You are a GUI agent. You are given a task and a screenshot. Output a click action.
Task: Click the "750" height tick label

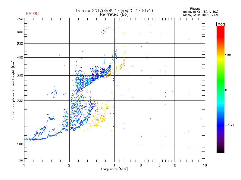point(20,19)
